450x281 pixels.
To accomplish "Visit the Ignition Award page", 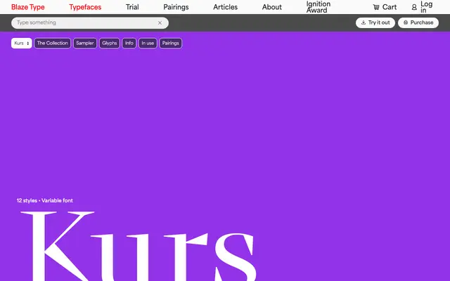I will [319, 7].
